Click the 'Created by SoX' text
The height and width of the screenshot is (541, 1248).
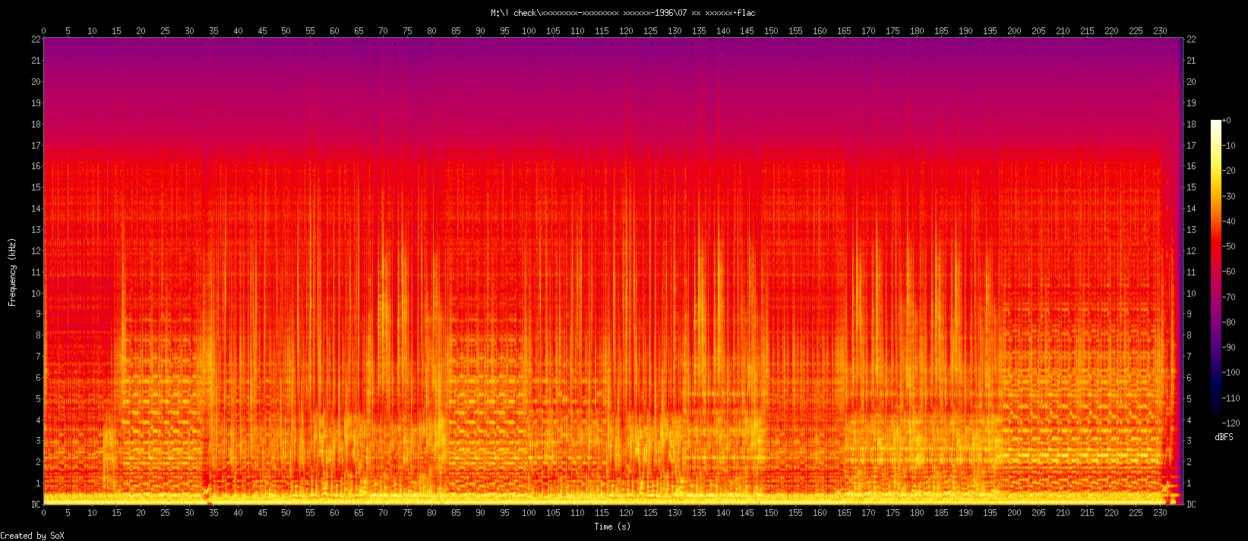tap(33, 536)
